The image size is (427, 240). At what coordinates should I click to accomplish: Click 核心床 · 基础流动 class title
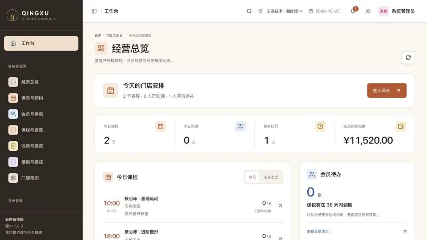(x=141, y=199)
